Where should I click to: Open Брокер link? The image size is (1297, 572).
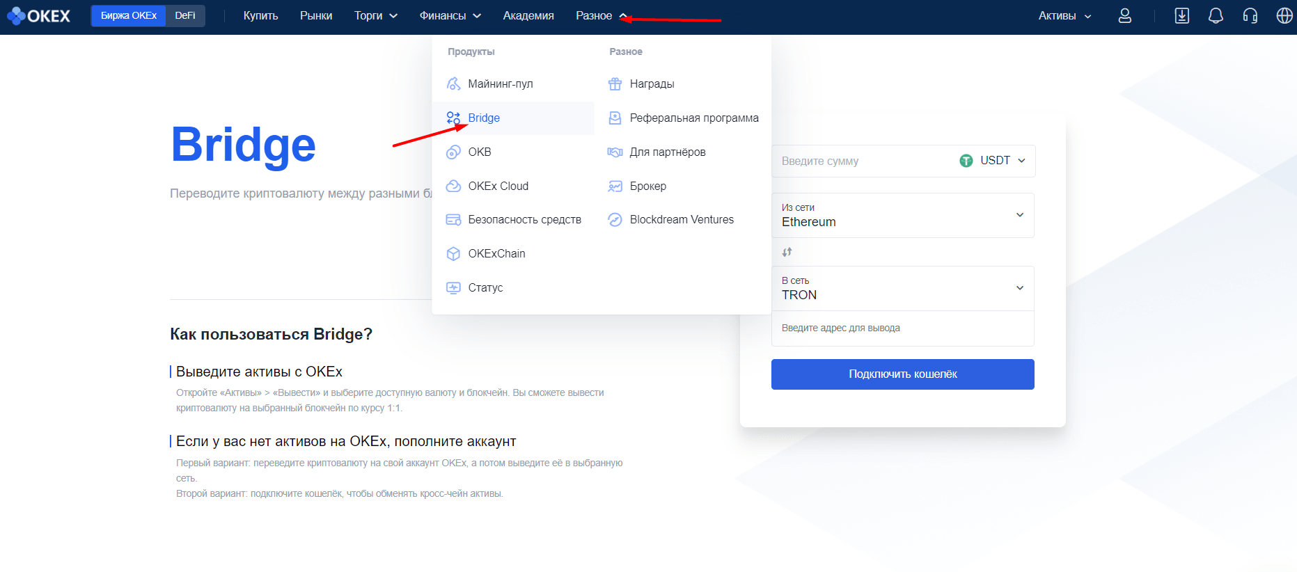(648, 186)
